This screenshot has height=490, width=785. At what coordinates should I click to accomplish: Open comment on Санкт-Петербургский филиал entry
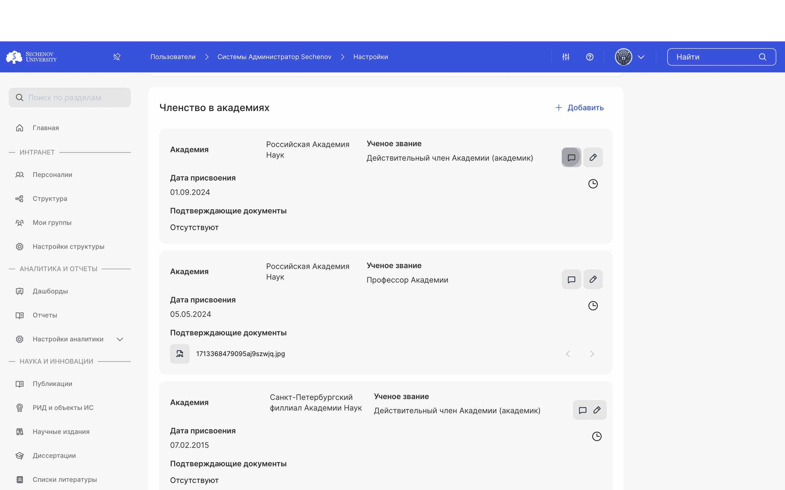[x=582, y=410]
